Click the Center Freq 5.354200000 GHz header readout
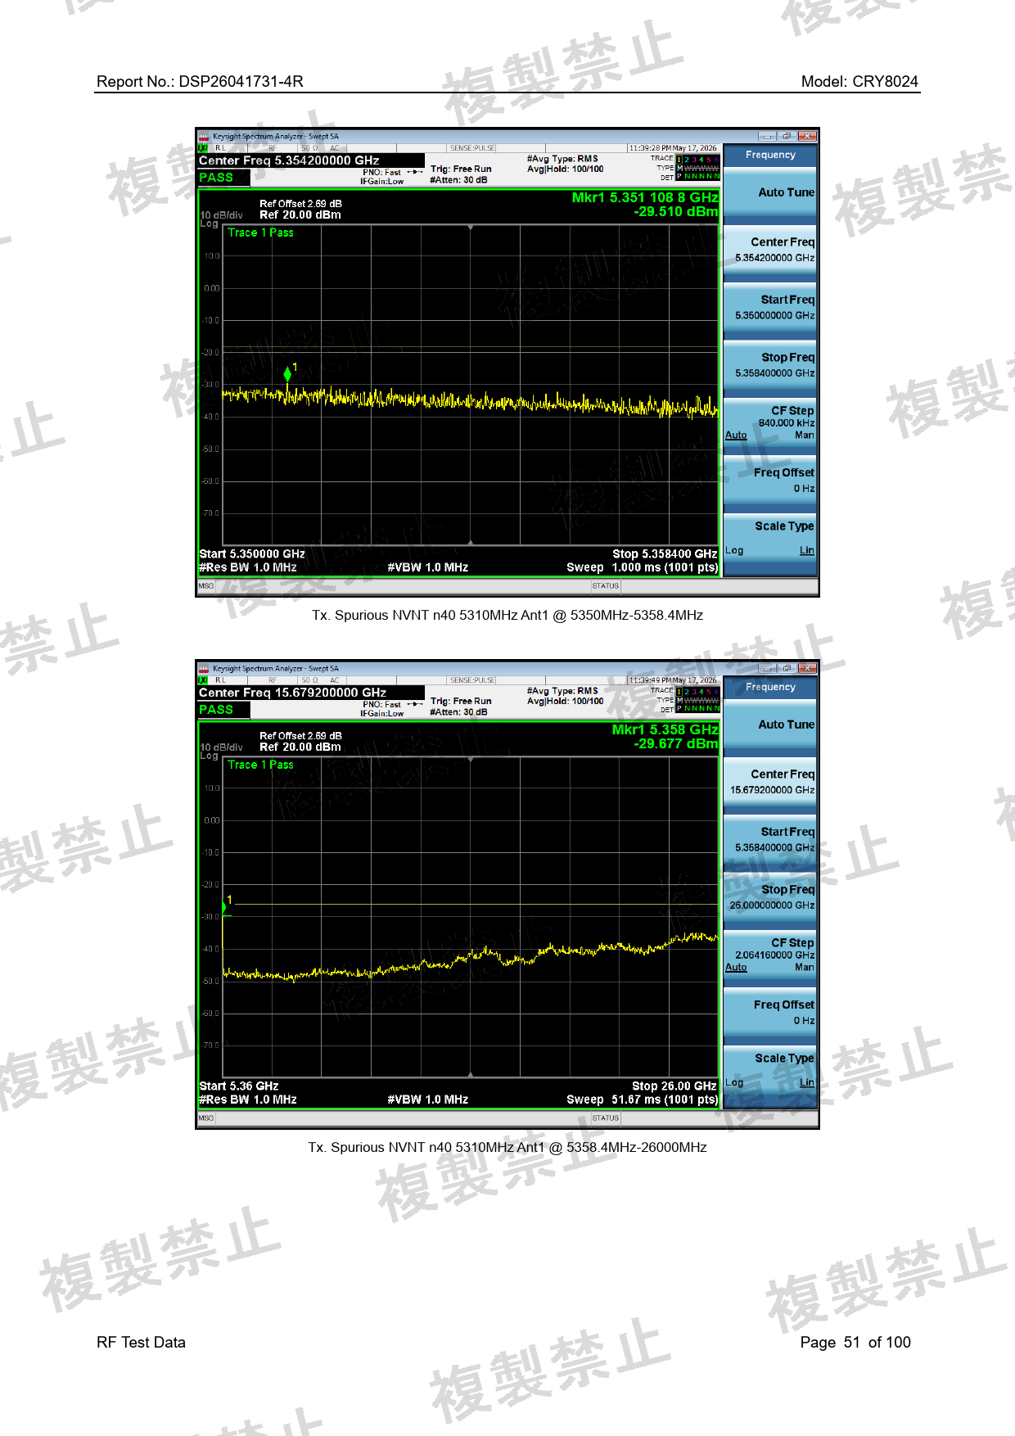This screenshot has height=1436, width=1015. (289, 160)
